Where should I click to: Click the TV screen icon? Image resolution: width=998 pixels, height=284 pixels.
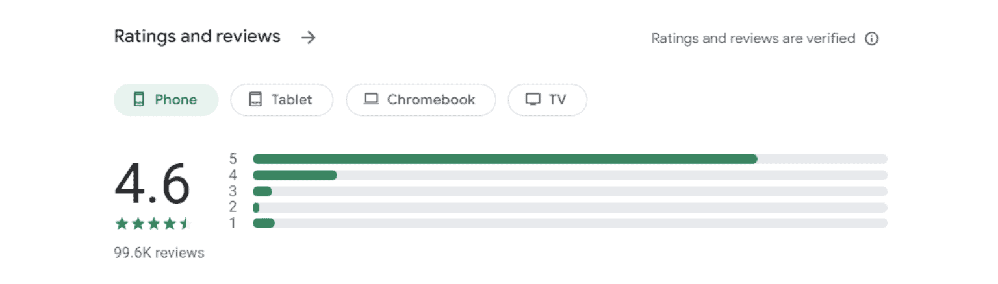[533, 100]
